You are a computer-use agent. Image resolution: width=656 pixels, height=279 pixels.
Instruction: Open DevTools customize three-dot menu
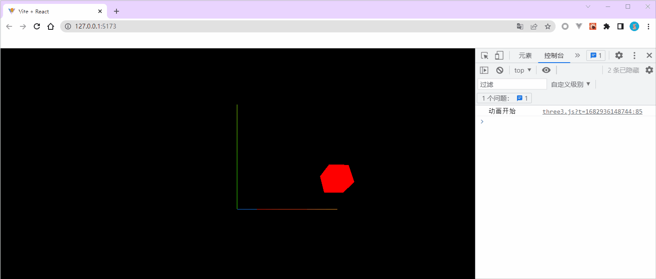click(634, 55)
